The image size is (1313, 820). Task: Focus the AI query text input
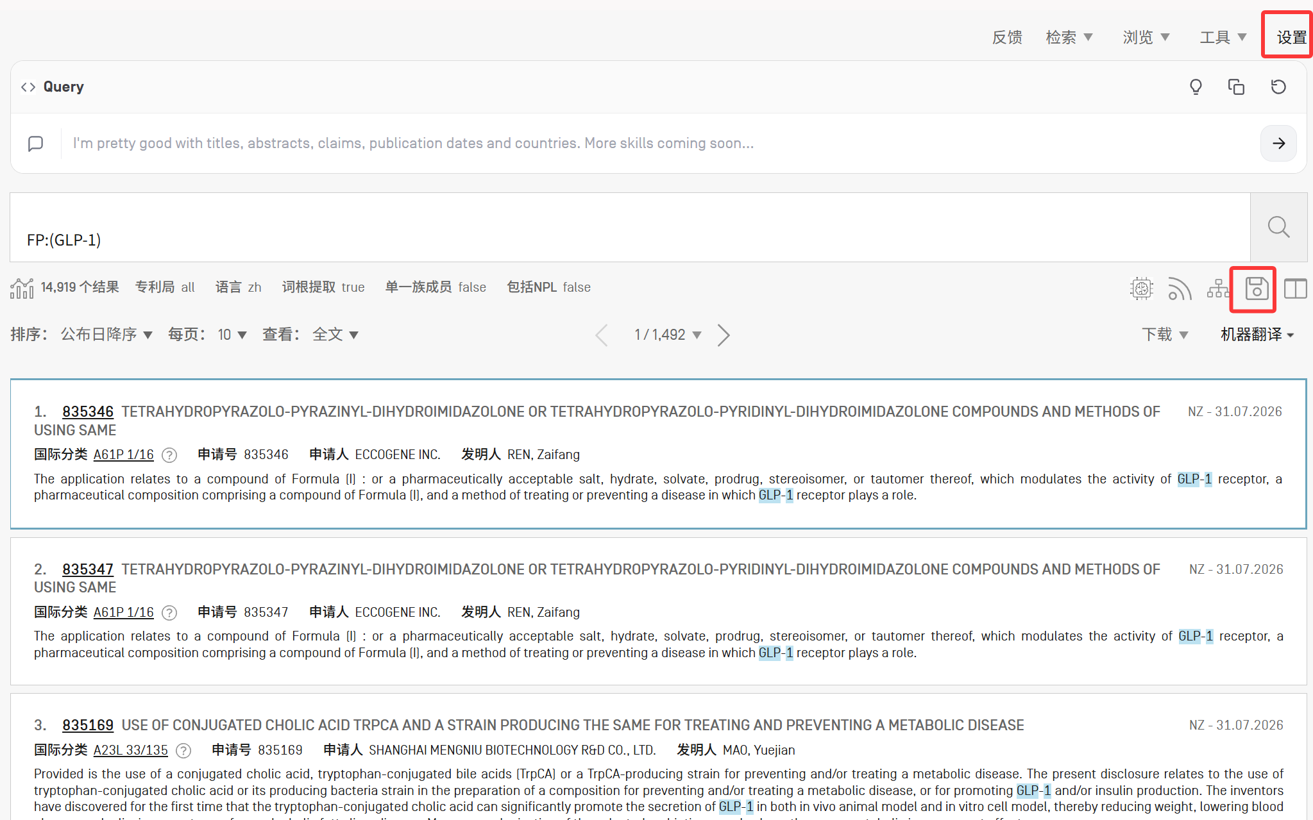[660, 144]
